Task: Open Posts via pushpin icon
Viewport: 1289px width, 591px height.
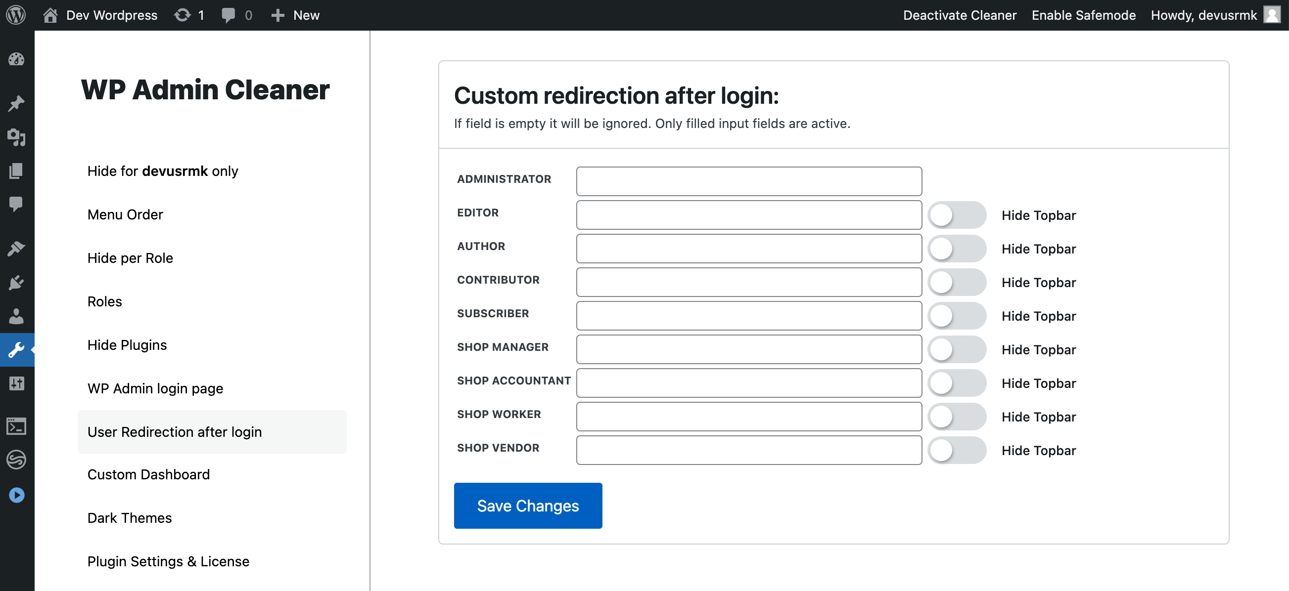Action: (x=16, y=103)
